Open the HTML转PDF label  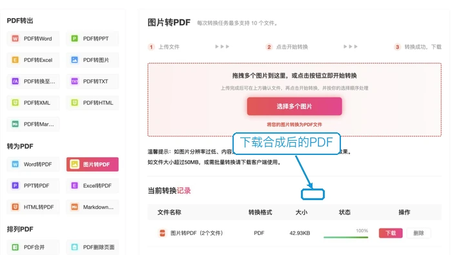pos(39,207)
